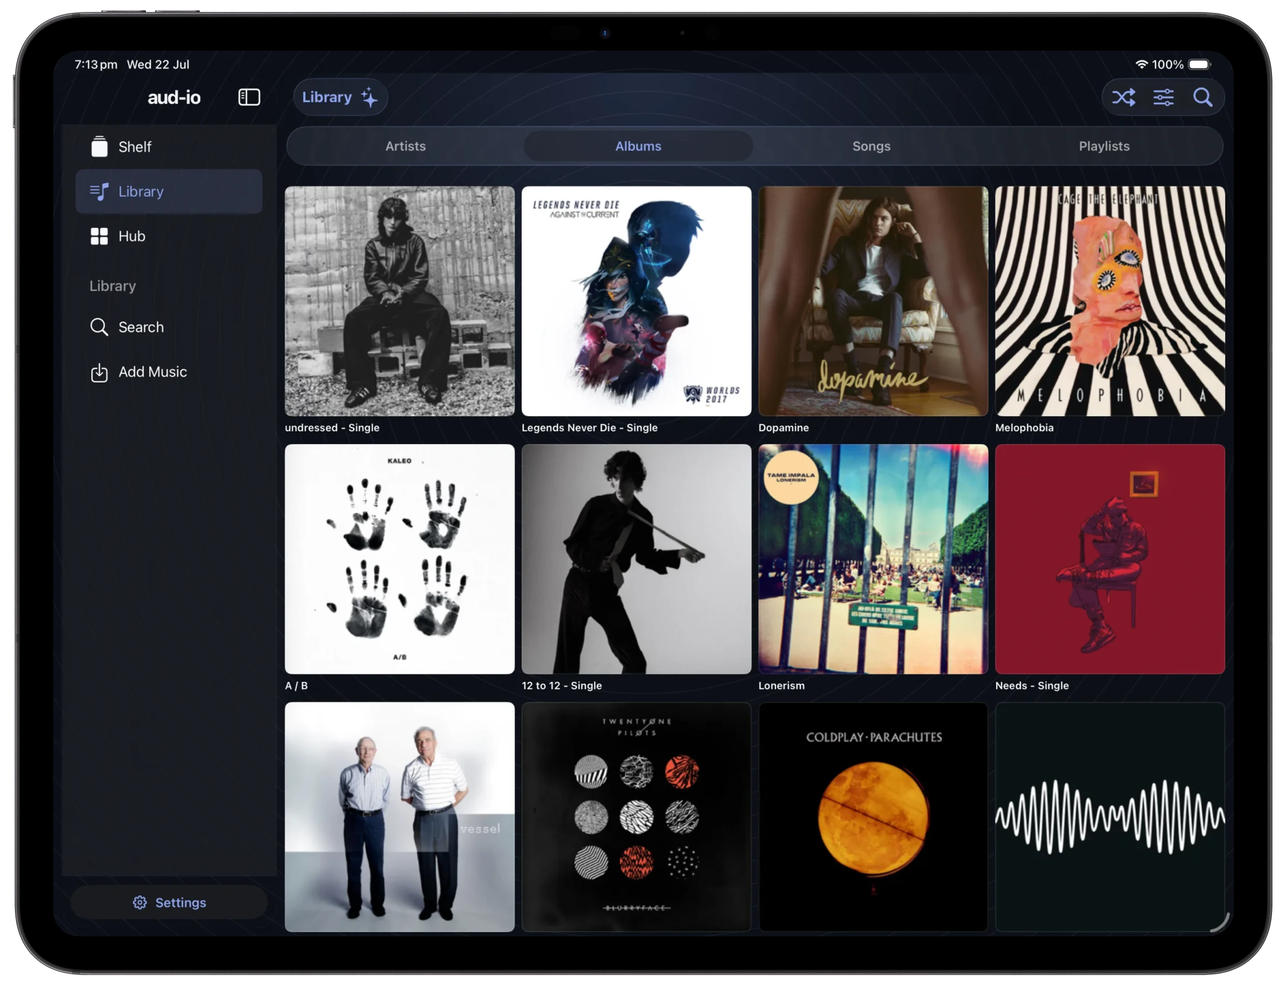This screenshot has width=1287, height=987.
Task: Open the Kaleo A / B album cover
Action: click(x=399, y=559)
